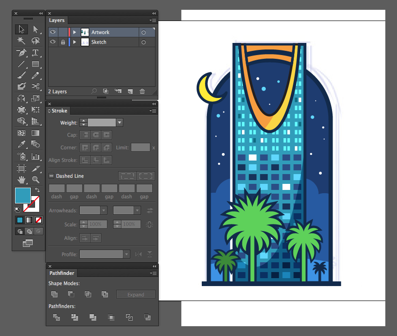The image size is (397, 336).
Task: Select the Type tool
Action: click(35, 53)
